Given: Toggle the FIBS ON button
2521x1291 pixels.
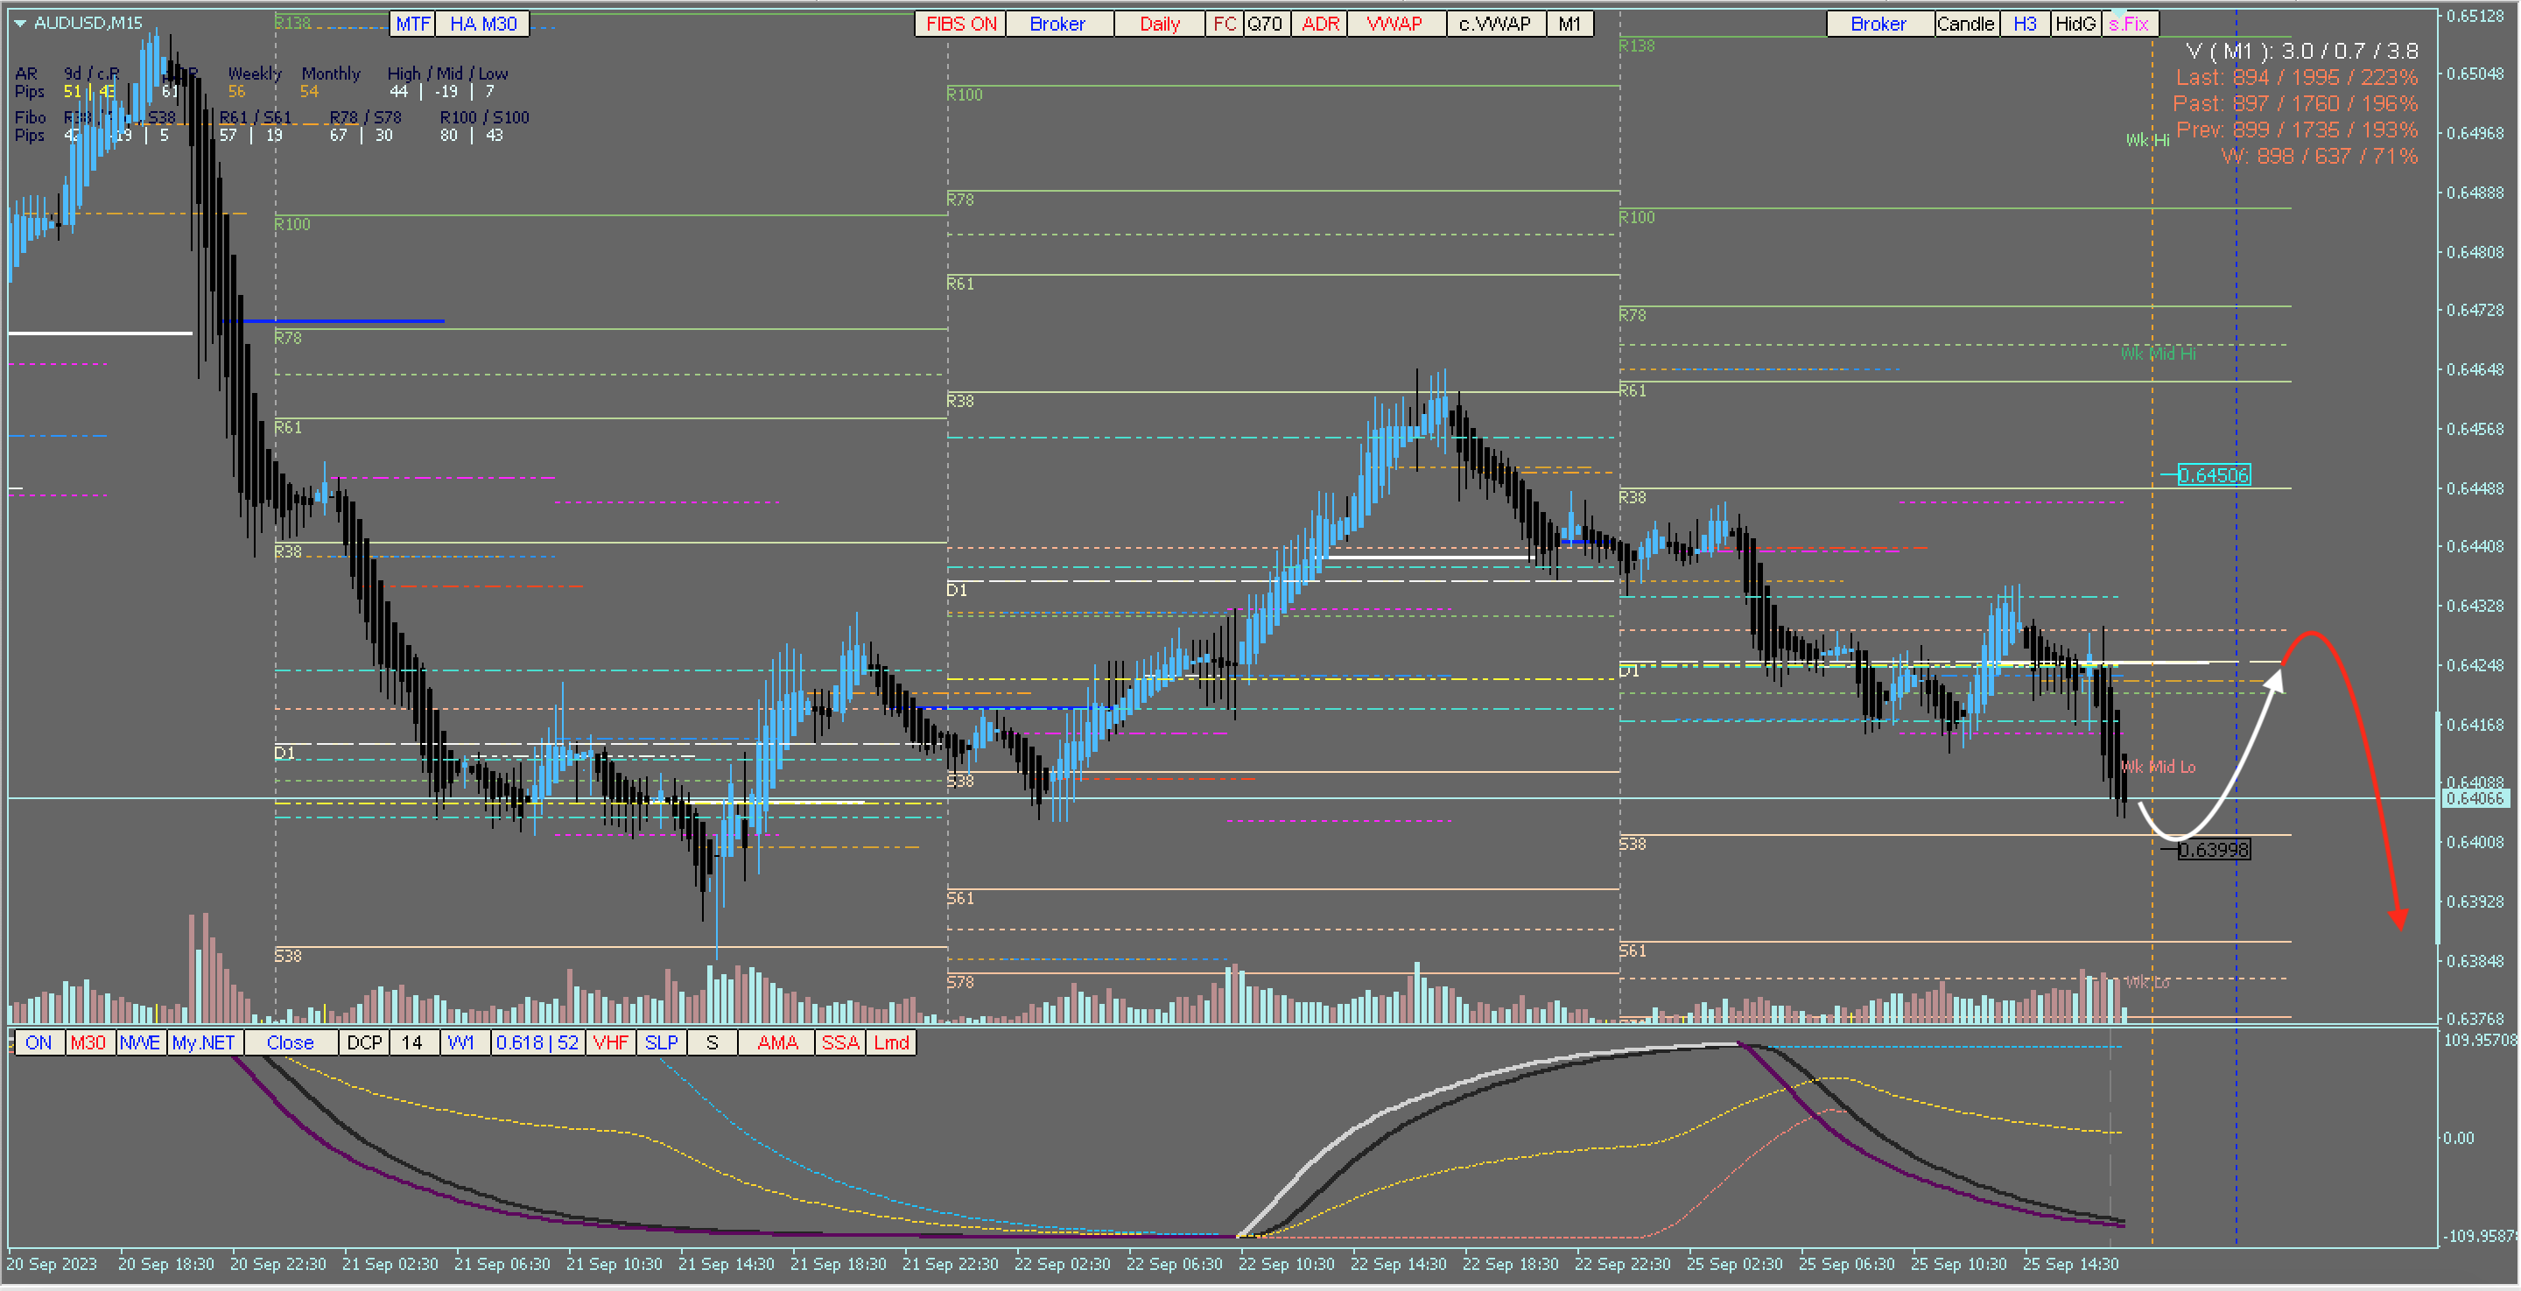Looking at the screenshot, I should tap(960, 24).
